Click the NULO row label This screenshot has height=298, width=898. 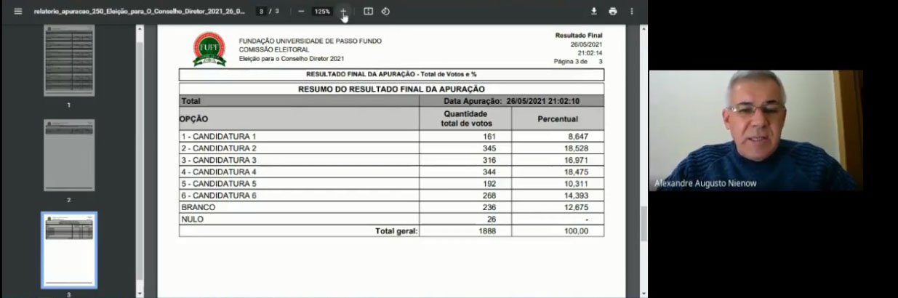point(192,219)
